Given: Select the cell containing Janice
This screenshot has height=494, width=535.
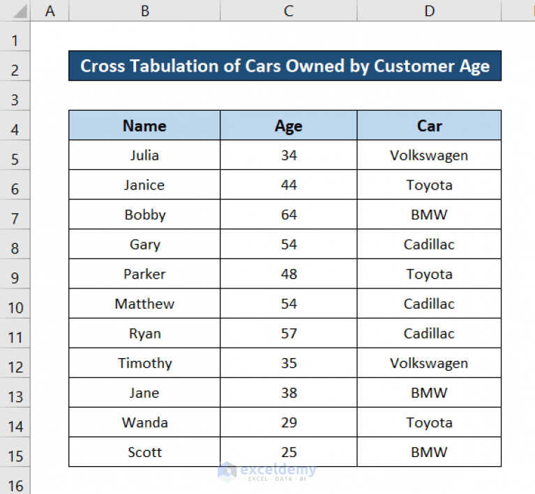Looking at the screenshot, I should (x=144, y=185).
